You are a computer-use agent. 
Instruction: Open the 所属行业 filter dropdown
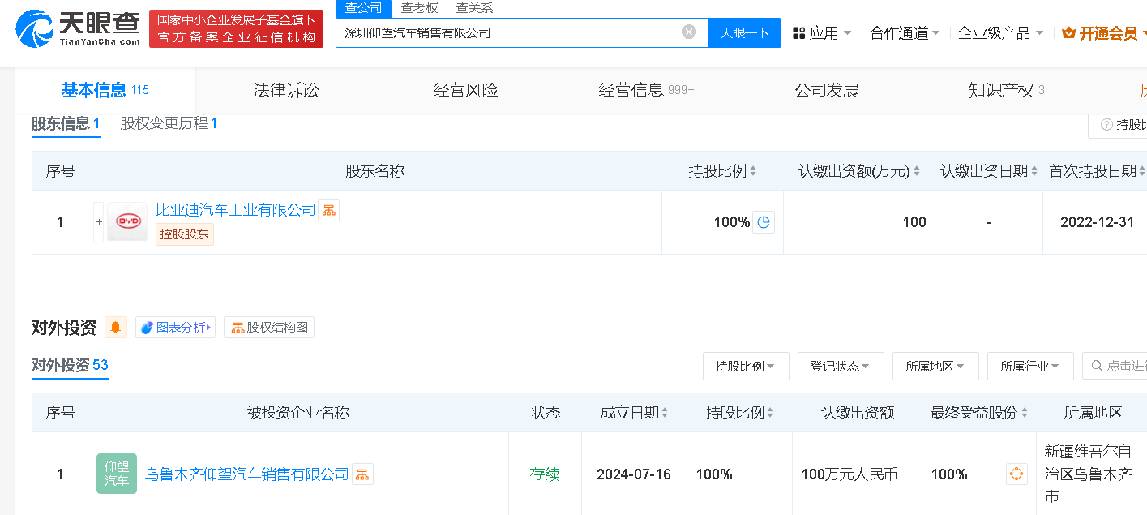[1030, 366]
